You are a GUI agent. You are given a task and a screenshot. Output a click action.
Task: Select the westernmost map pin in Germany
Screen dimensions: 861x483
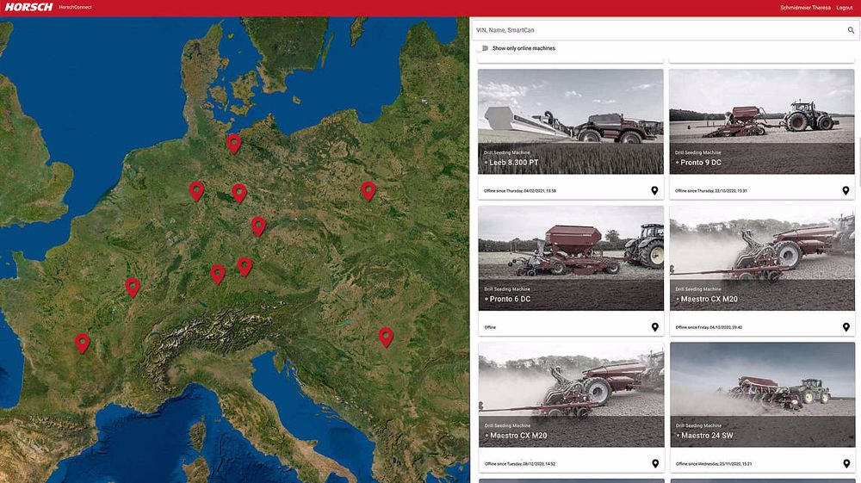click(x=196, y=191)
